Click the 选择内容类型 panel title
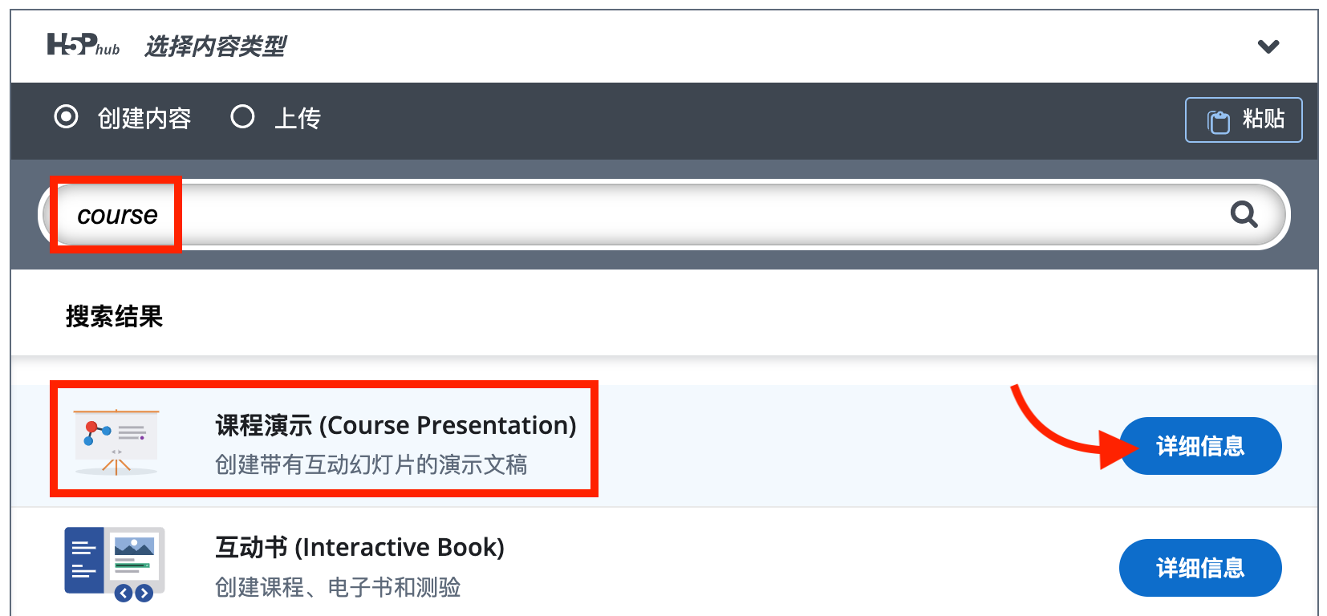The image size is (1327, 616). pos(215,47)
